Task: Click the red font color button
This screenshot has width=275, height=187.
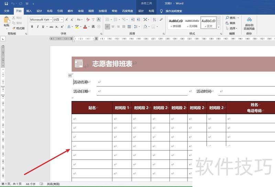Action: (x=84, y=26)
